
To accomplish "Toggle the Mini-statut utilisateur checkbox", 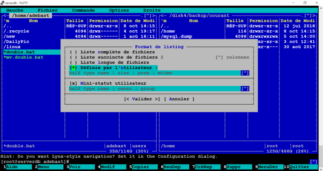I will point(108,83).
